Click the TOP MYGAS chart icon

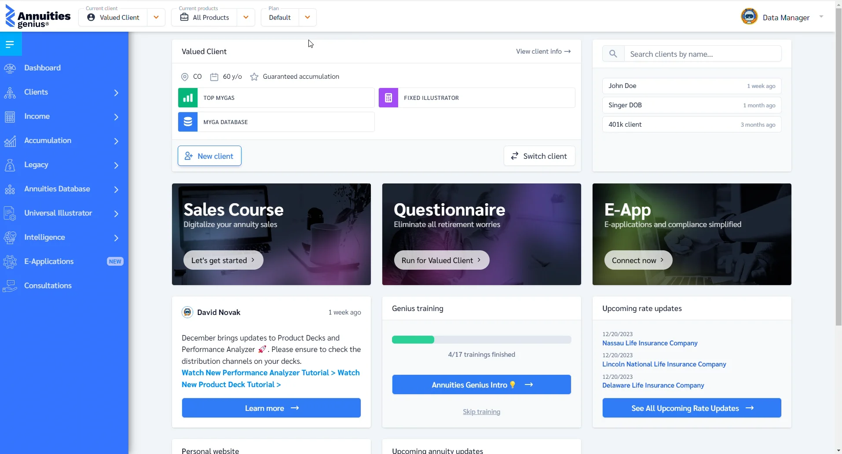click(188, 98)
